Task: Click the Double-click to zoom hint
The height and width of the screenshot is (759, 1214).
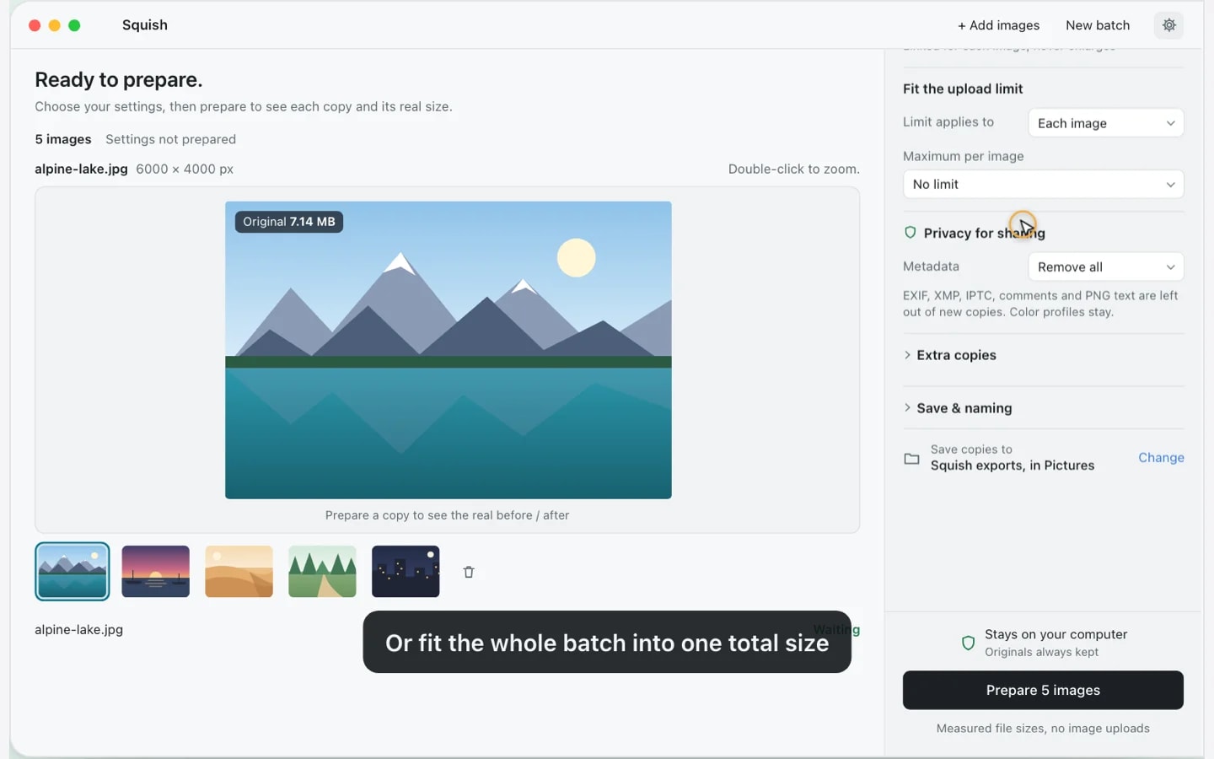Action: (794, 169)
